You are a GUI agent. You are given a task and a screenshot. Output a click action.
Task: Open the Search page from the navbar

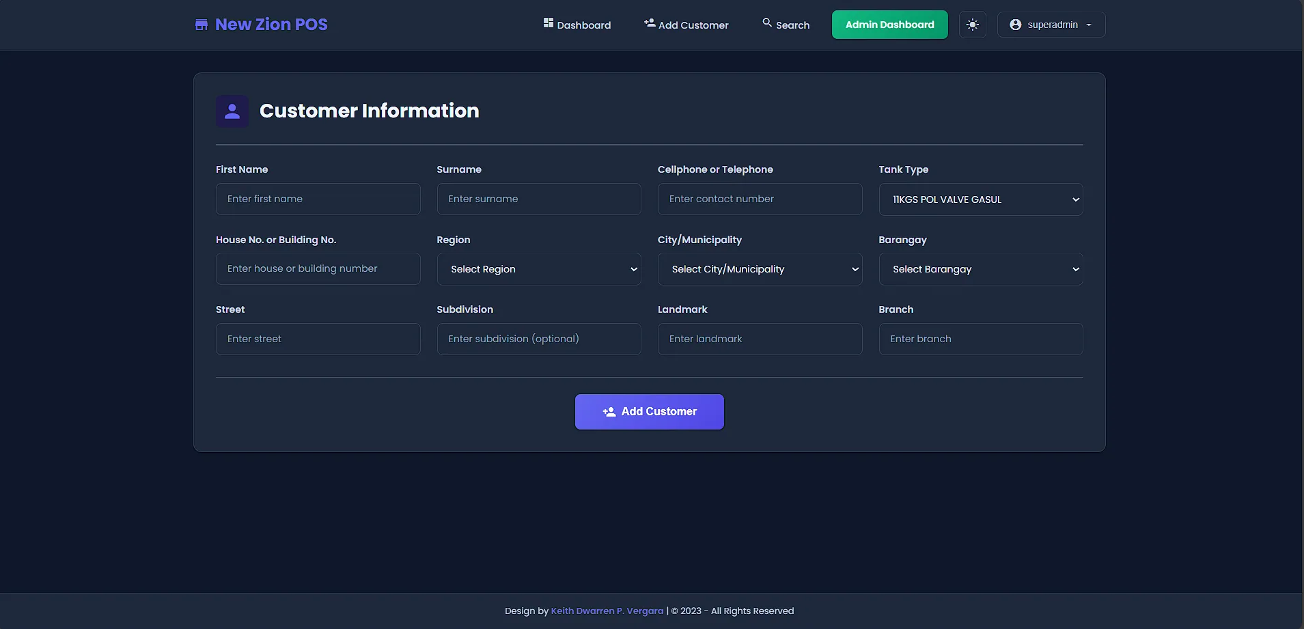pos(786,25)
